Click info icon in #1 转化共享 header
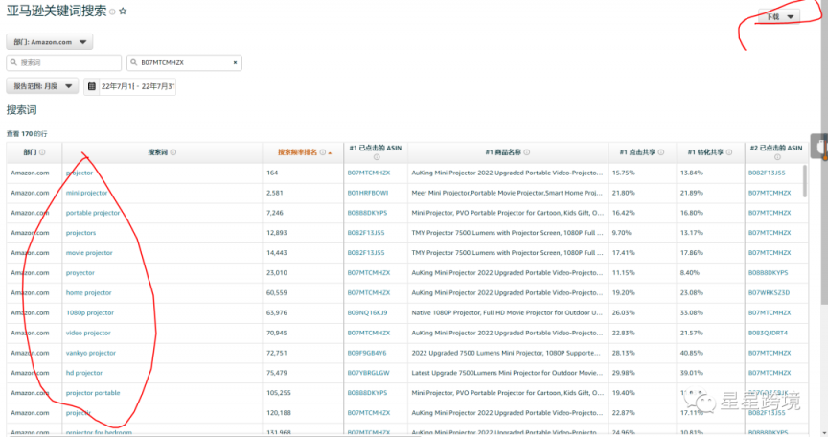 click(x=728, y=152)
